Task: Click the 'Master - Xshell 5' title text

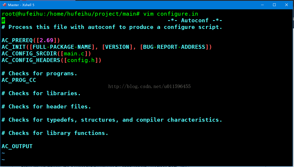Action: tap(21, 5)
